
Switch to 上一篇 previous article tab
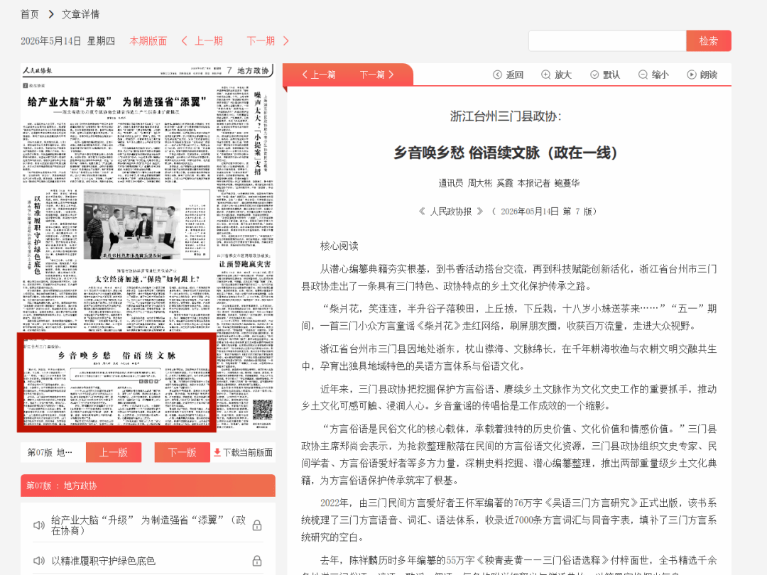coord(318,75)
